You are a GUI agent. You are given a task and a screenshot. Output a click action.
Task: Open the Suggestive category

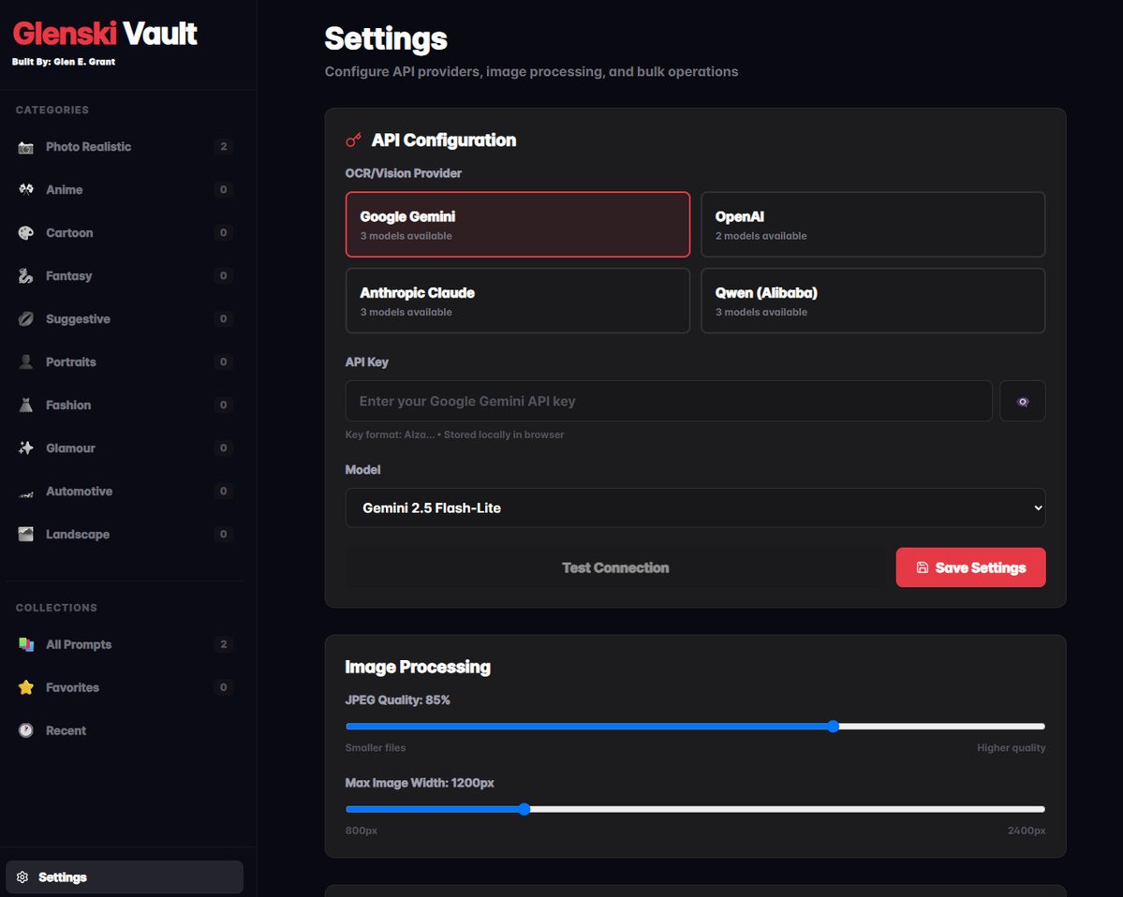pos(125,318)
